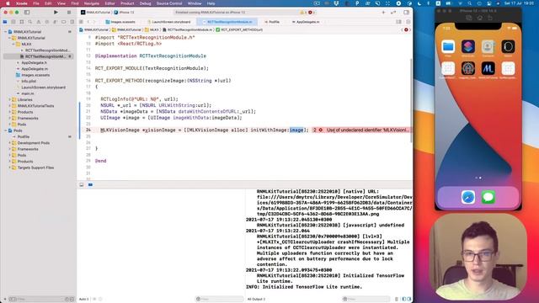Open the Editor menu

click(110, 3)
